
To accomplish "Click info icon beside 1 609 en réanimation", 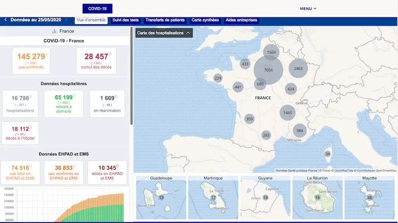I will click(116, 96).
